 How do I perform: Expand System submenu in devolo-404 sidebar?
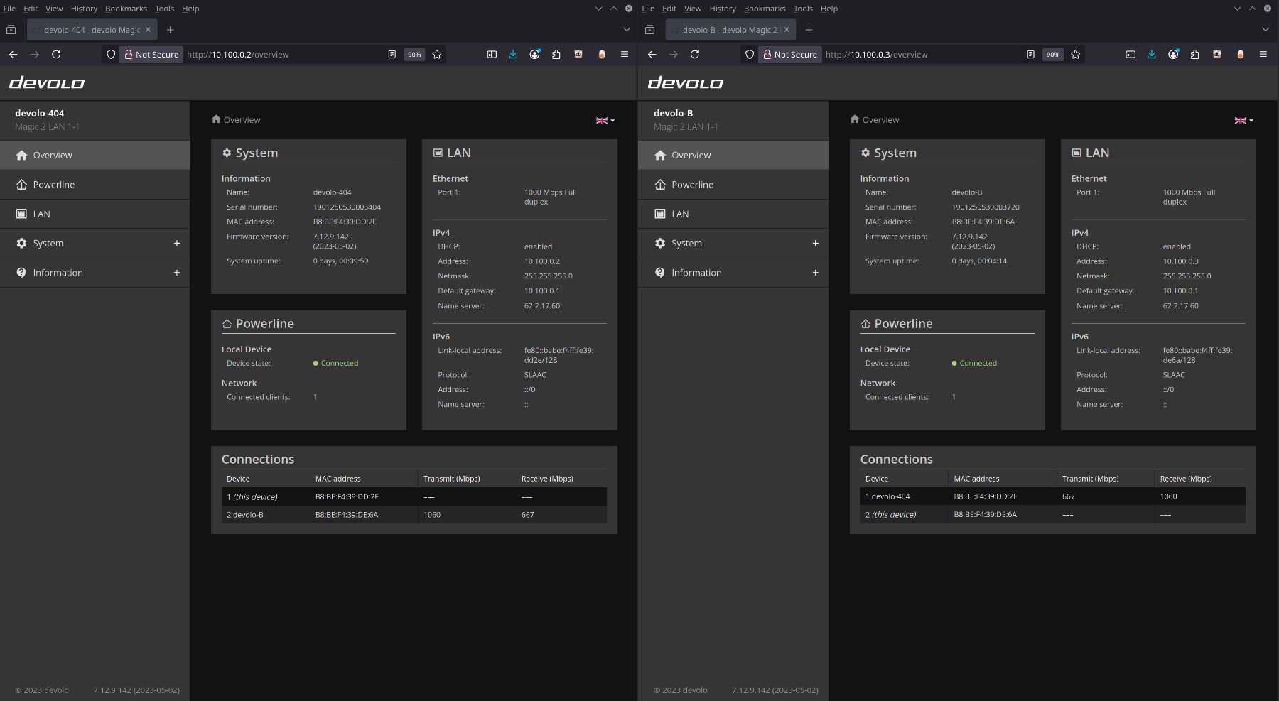coord(177,244)
